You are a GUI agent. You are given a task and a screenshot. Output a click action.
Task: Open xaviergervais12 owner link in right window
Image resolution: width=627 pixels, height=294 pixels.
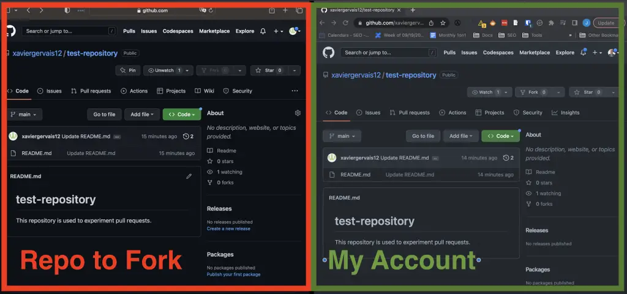pyautogui.click(x=356, y=75)
